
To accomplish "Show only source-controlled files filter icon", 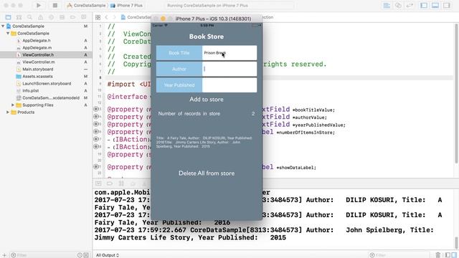I will [x=86, y=255].
